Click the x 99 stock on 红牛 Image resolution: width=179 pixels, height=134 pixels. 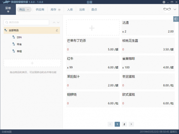(70, 67)
